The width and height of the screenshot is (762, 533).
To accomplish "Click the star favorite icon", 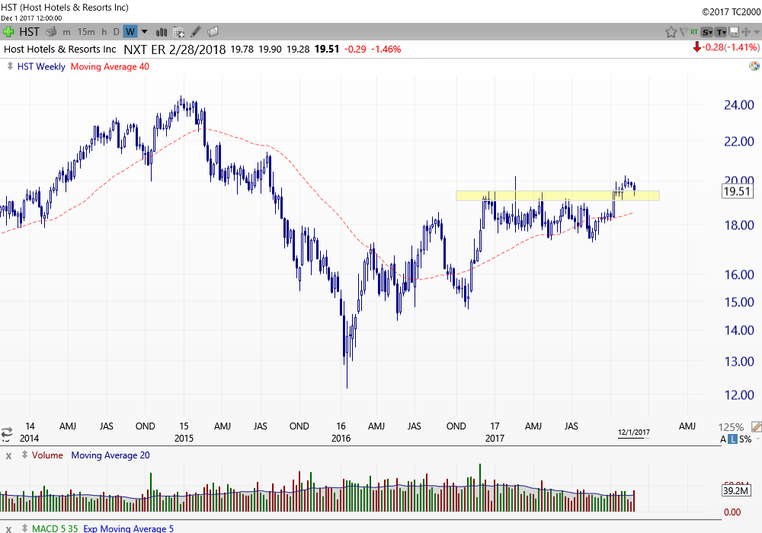I will tap(671, 31).
